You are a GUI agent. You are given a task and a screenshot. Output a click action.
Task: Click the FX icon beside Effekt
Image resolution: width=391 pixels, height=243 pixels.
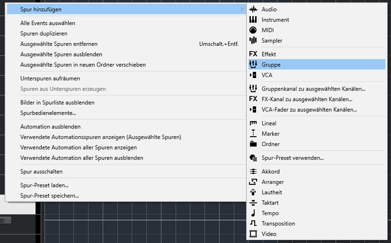coord(253,54)
